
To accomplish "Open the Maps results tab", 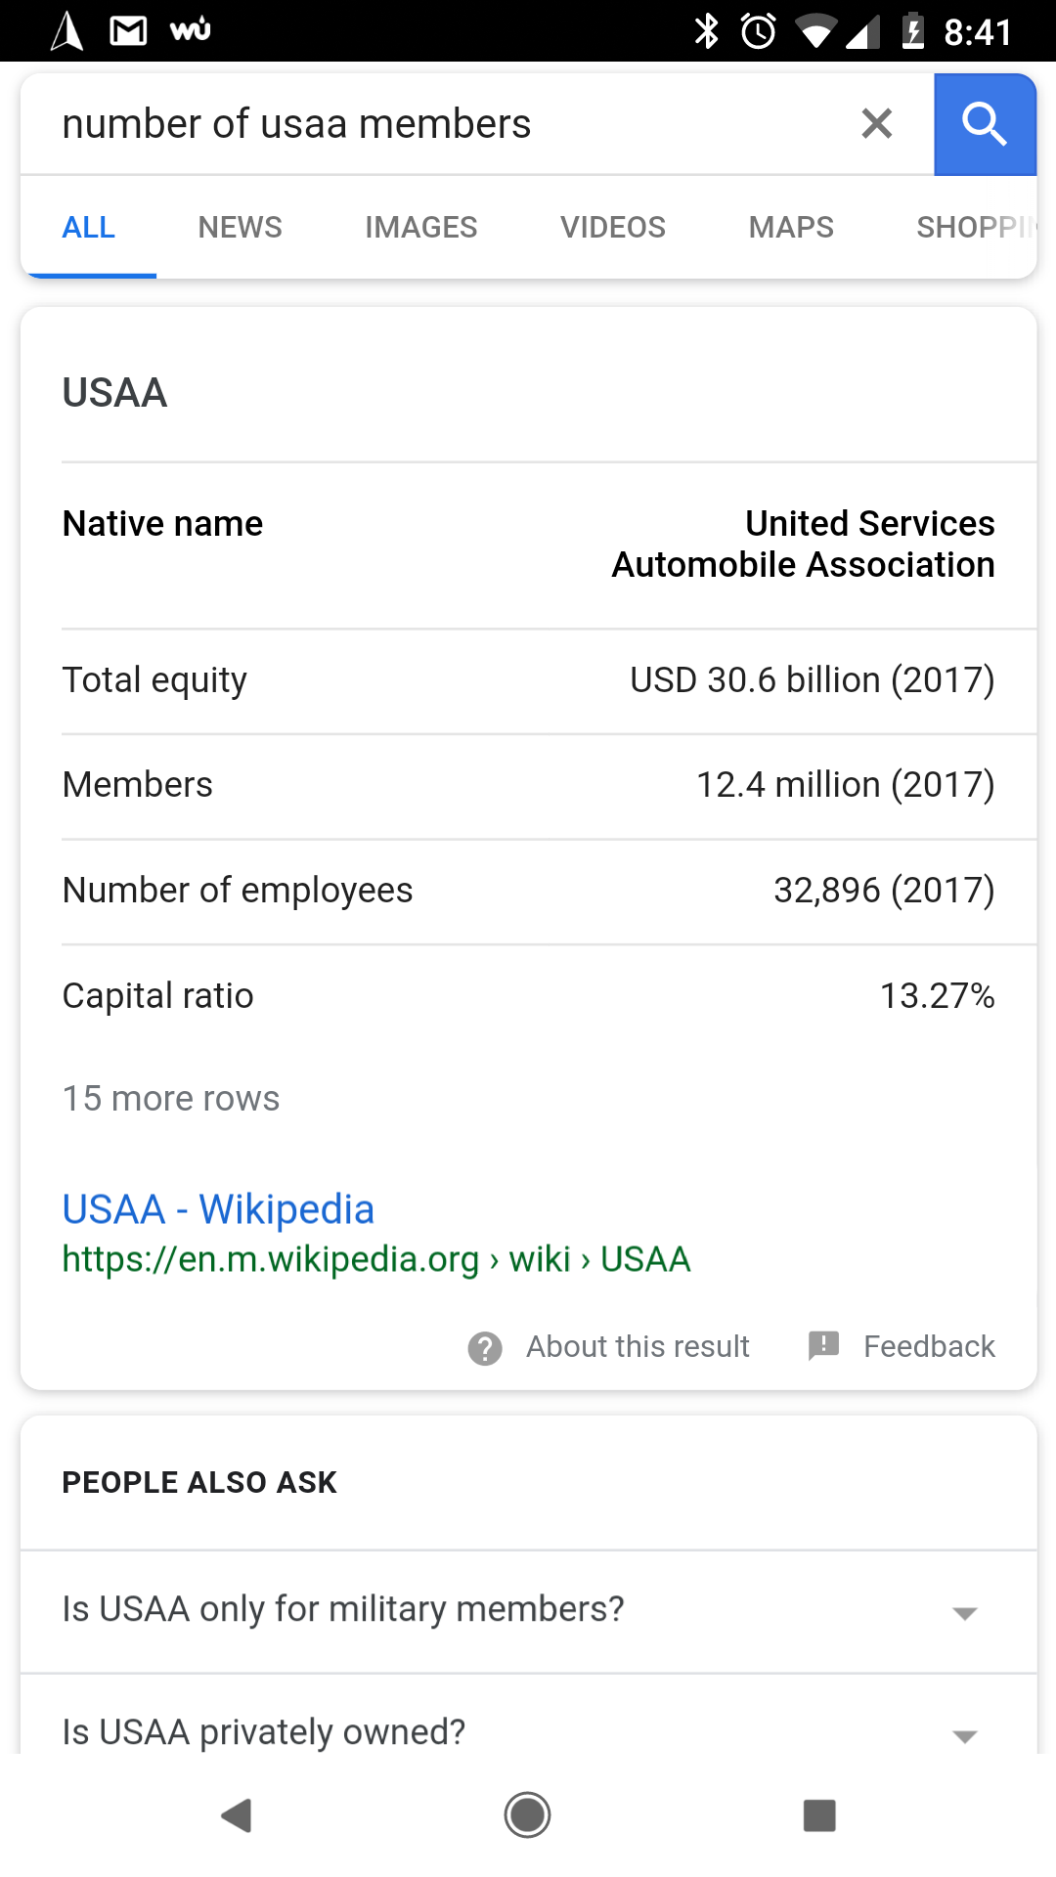I will point(790,228).
